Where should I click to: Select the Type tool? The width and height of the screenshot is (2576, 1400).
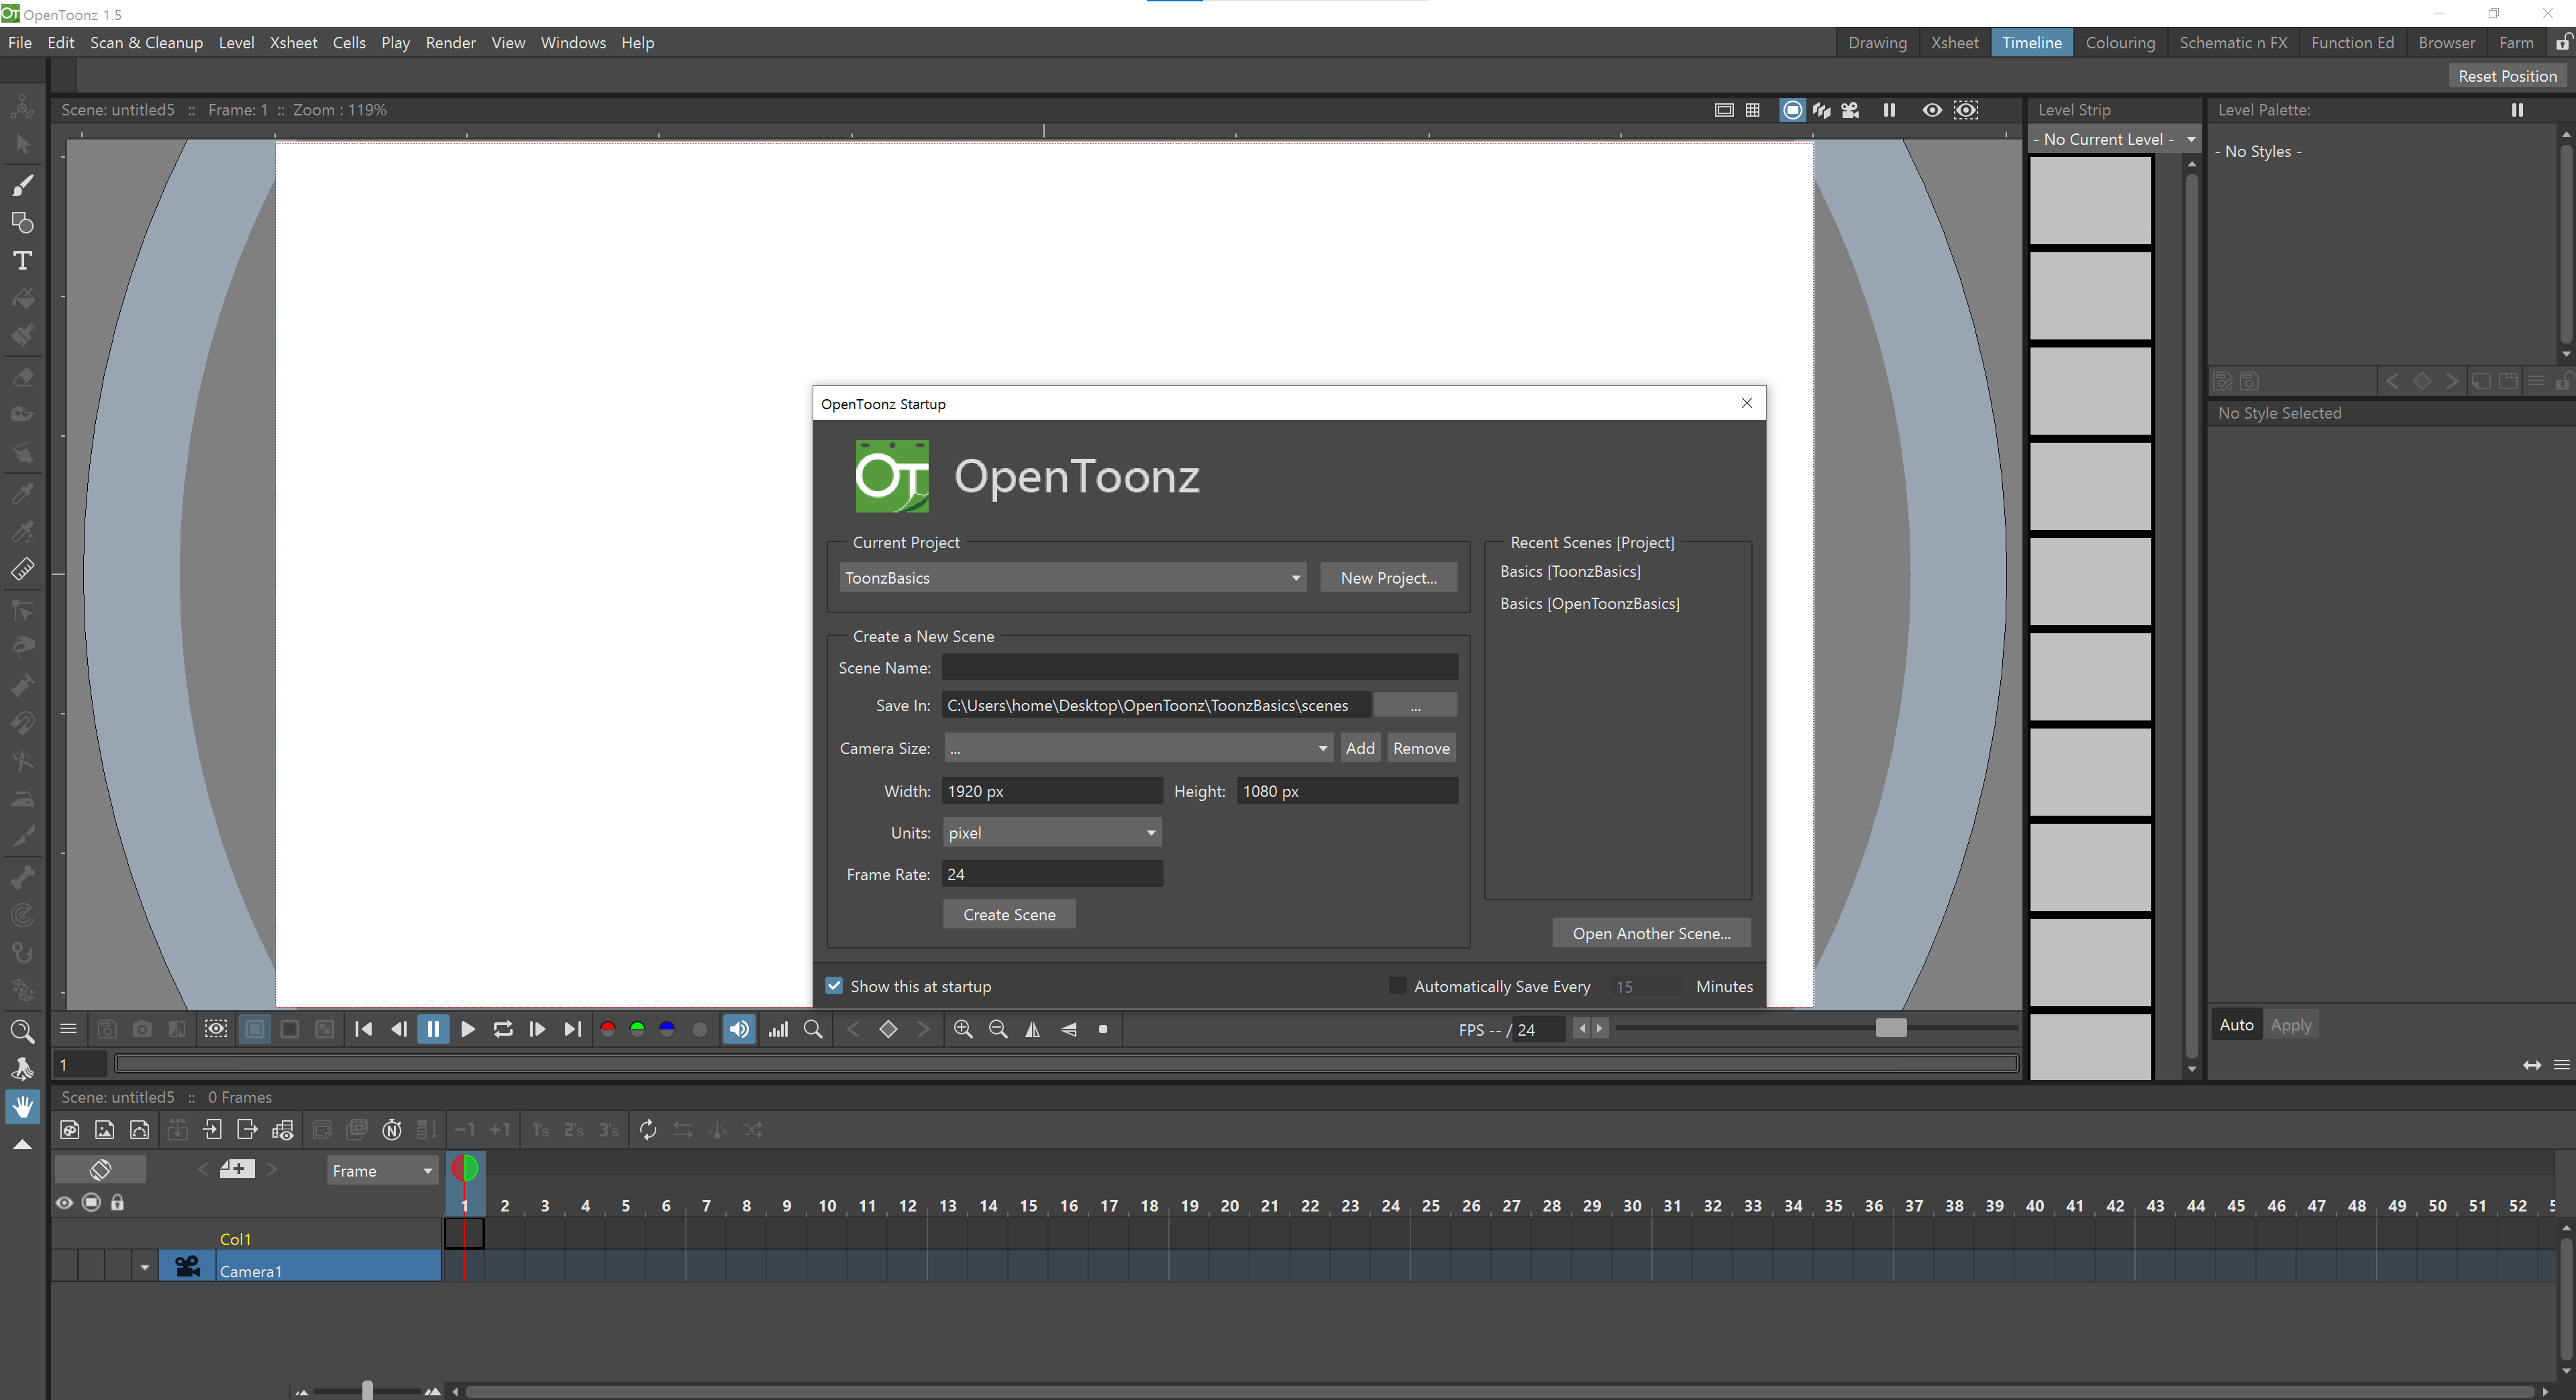tap(23, 261)
